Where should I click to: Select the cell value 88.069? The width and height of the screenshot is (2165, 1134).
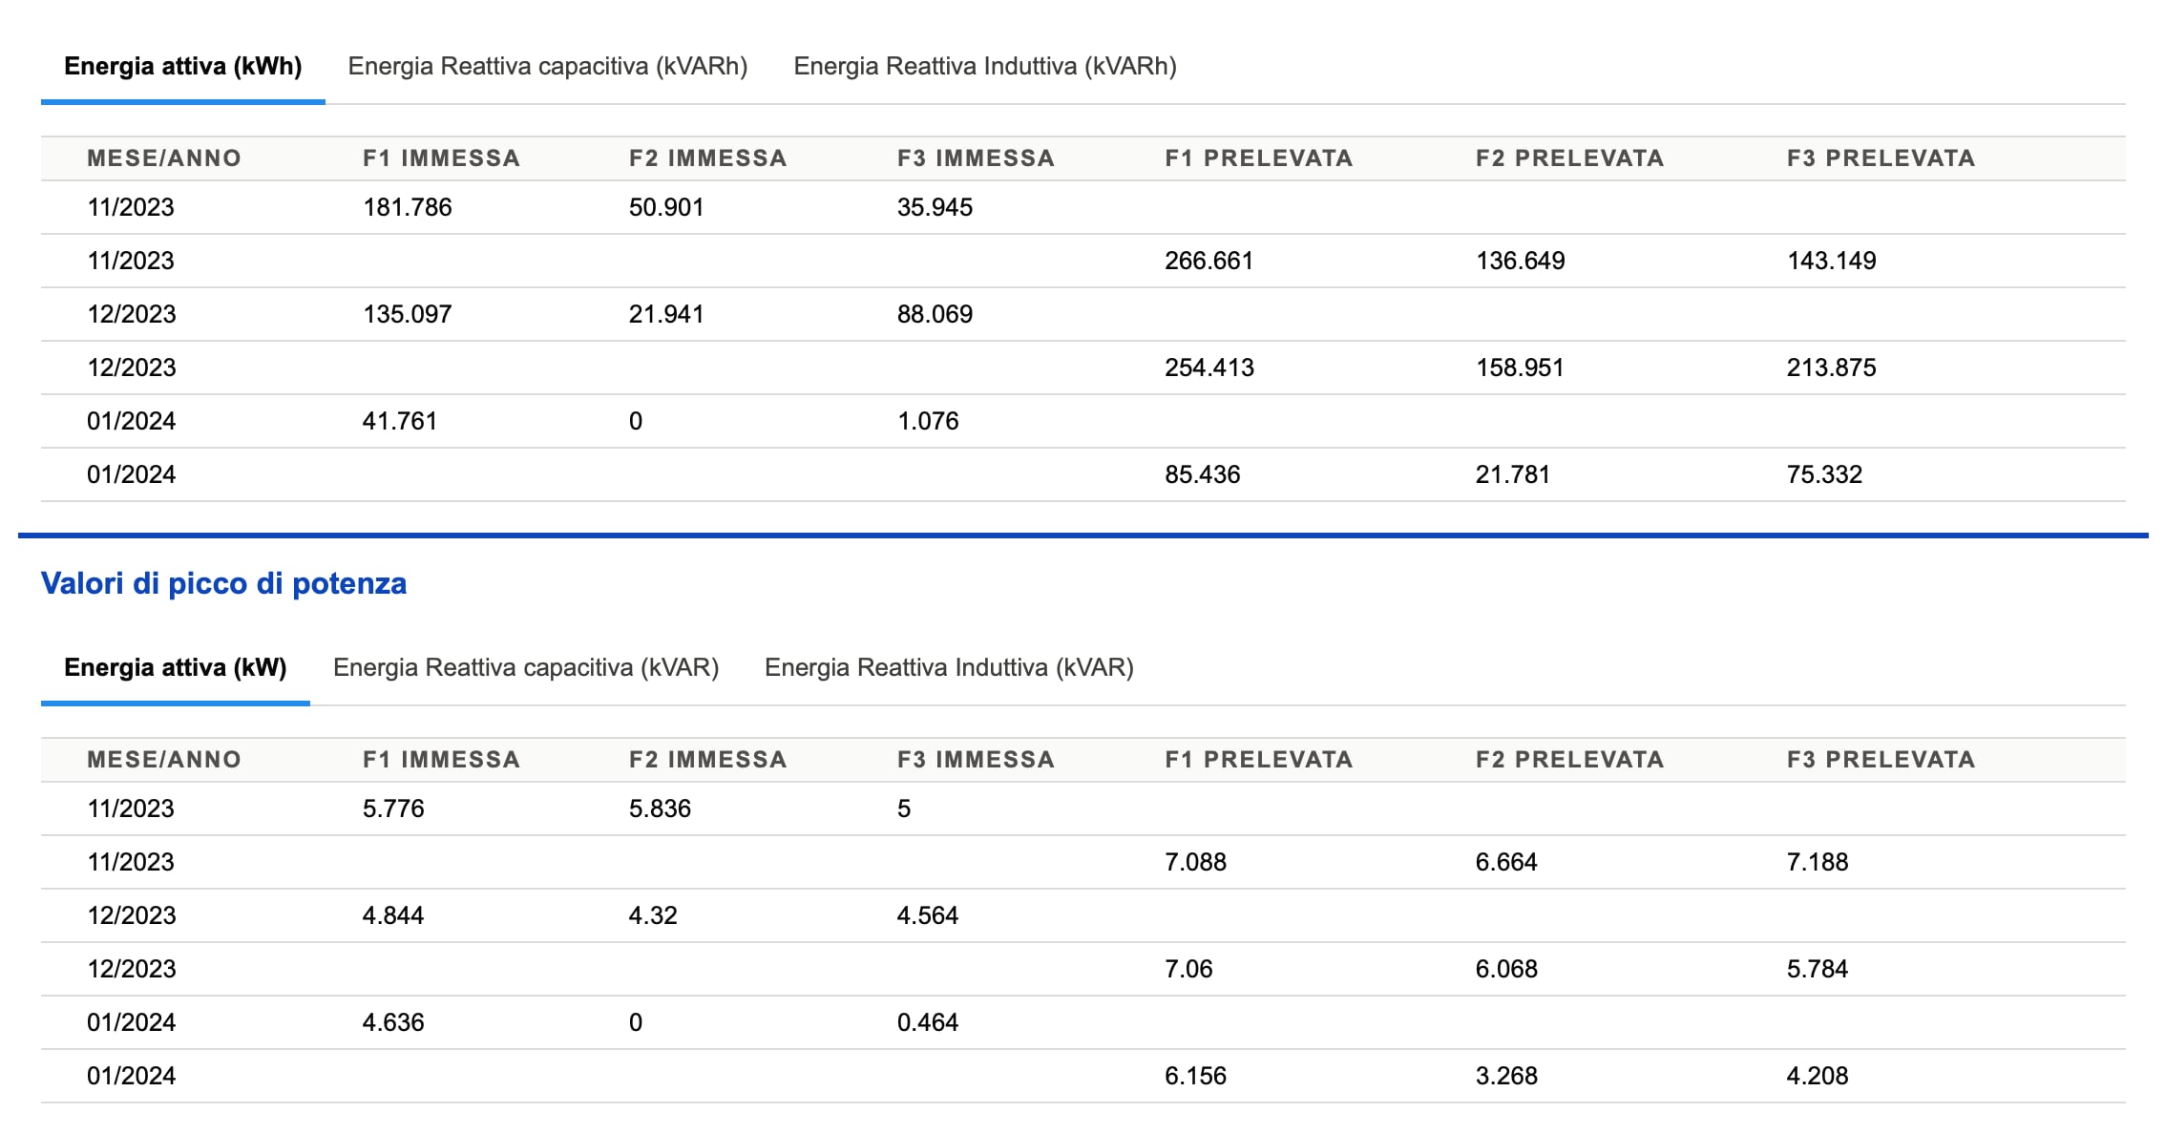[x=935, y=314]
